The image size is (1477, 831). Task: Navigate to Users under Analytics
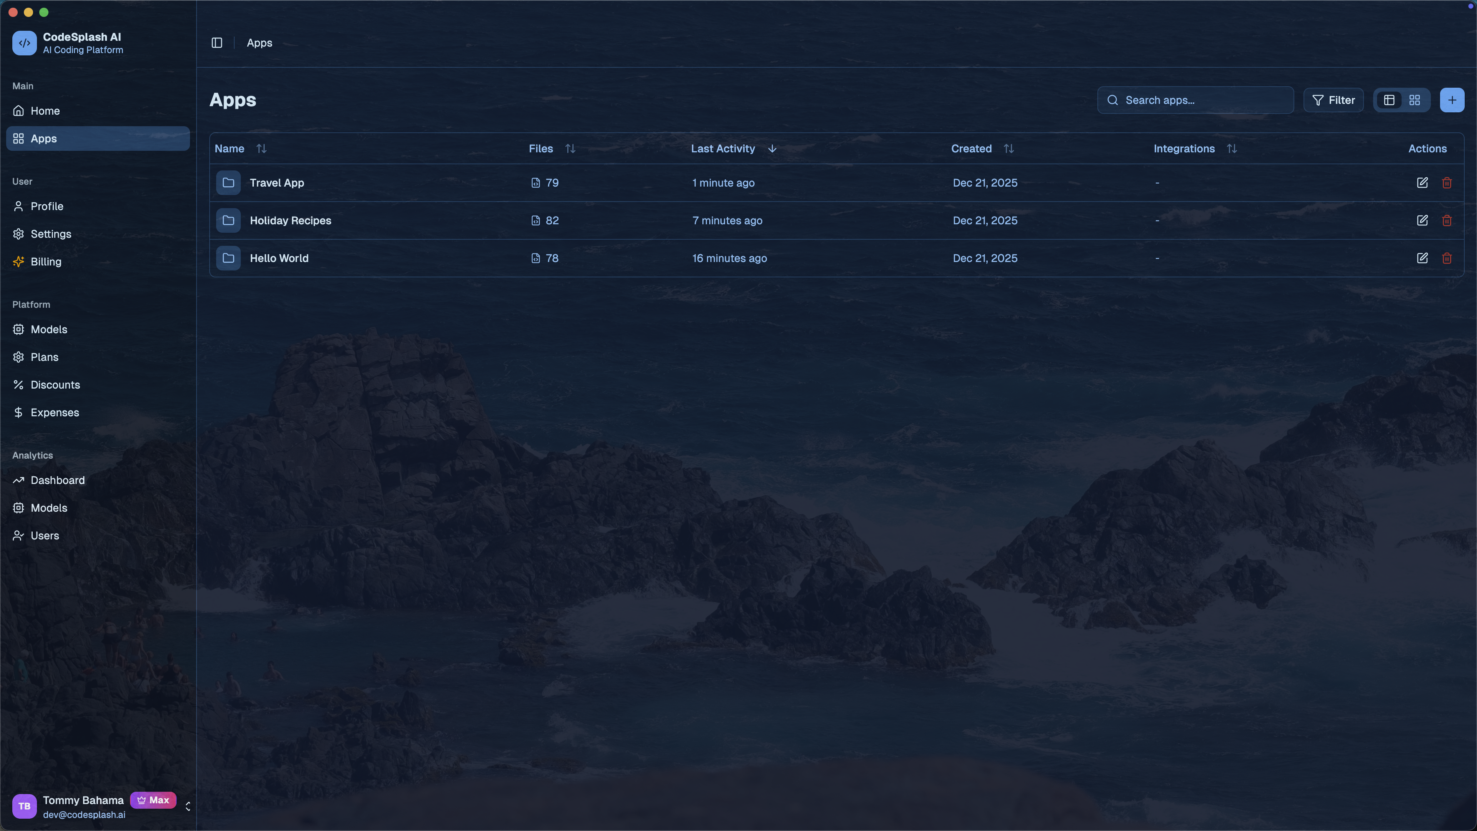click(x=44, y=536)
